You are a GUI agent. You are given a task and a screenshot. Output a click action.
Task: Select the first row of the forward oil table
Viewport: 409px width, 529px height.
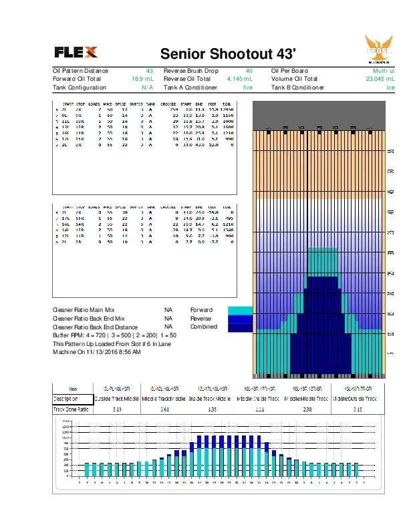tap(144, 110)
